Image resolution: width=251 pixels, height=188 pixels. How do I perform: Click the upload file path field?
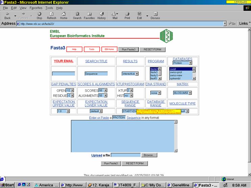coord(126,155)
